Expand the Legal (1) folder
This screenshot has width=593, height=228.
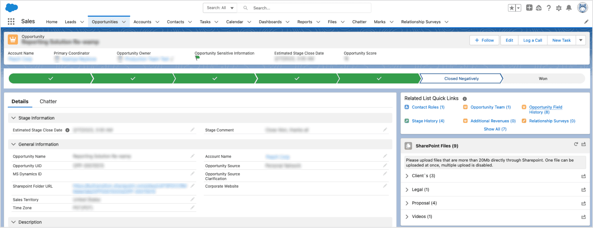point(407,189)
